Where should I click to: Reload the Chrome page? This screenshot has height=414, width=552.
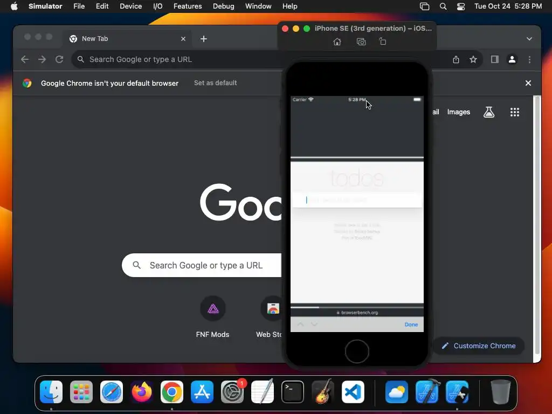[x=59, y=59]
